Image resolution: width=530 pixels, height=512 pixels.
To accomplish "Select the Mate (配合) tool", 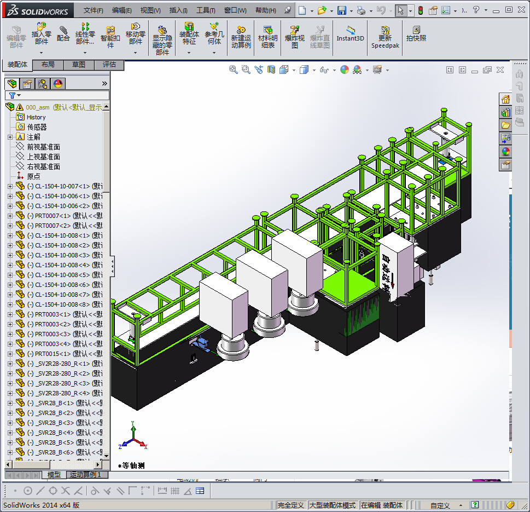I will (x=63, y=34).
